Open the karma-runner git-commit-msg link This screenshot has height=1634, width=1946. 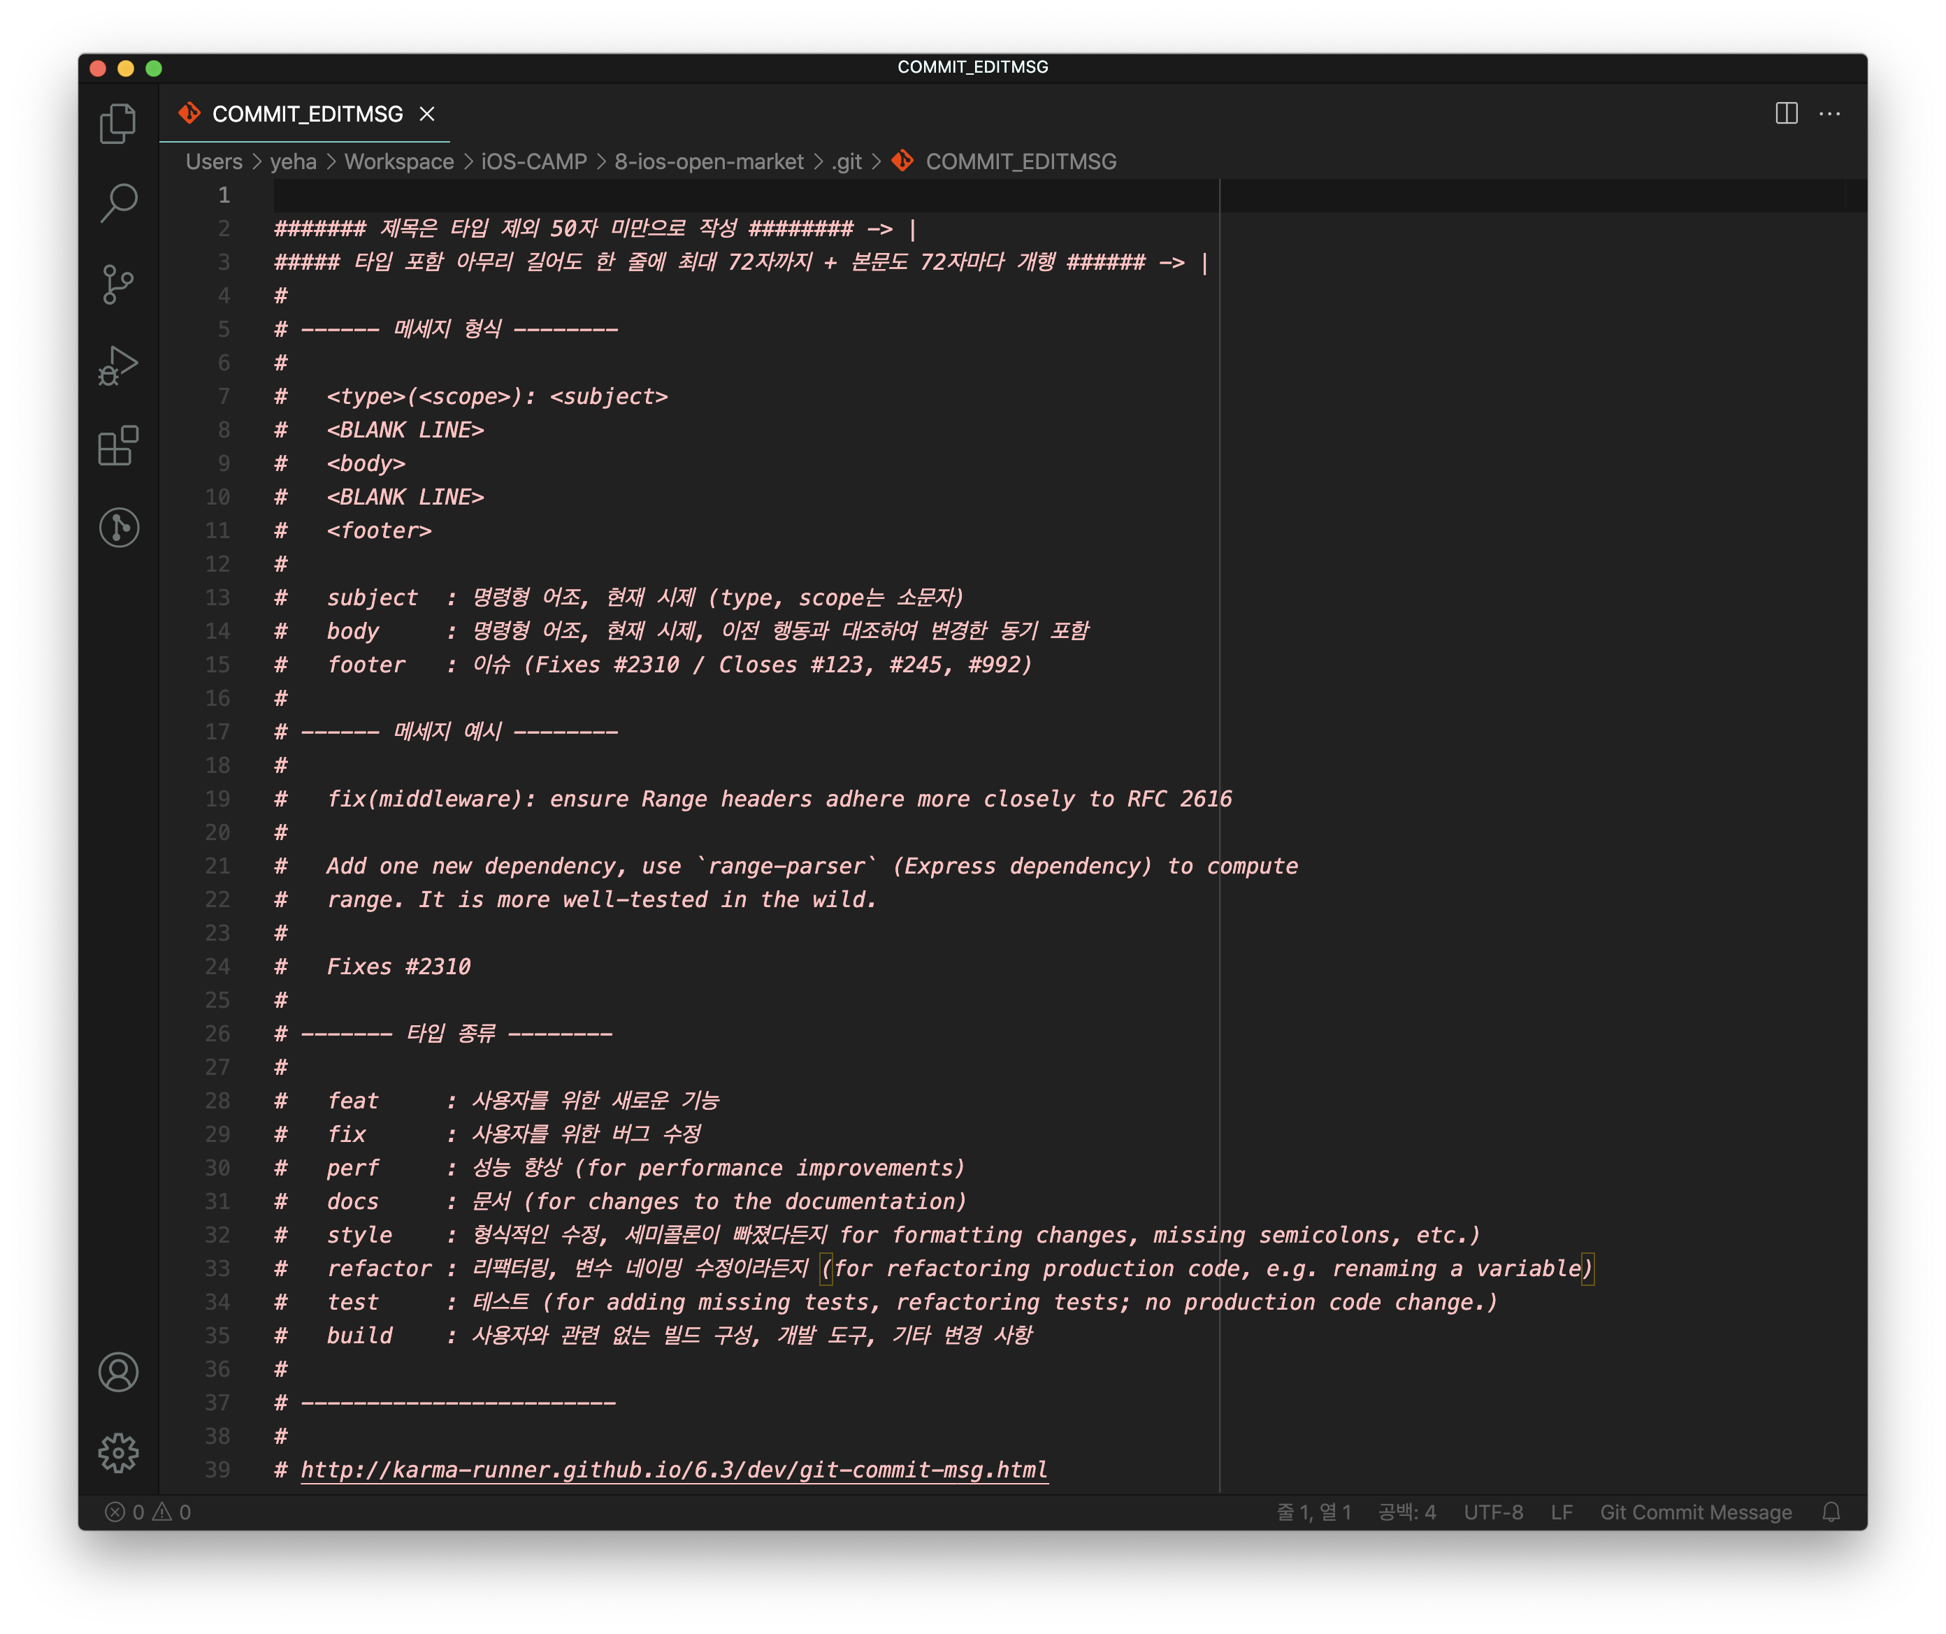(x=674, y=1469)
